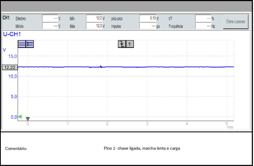Click the Comentário label

pyautogui.click(x=16, y=149)
